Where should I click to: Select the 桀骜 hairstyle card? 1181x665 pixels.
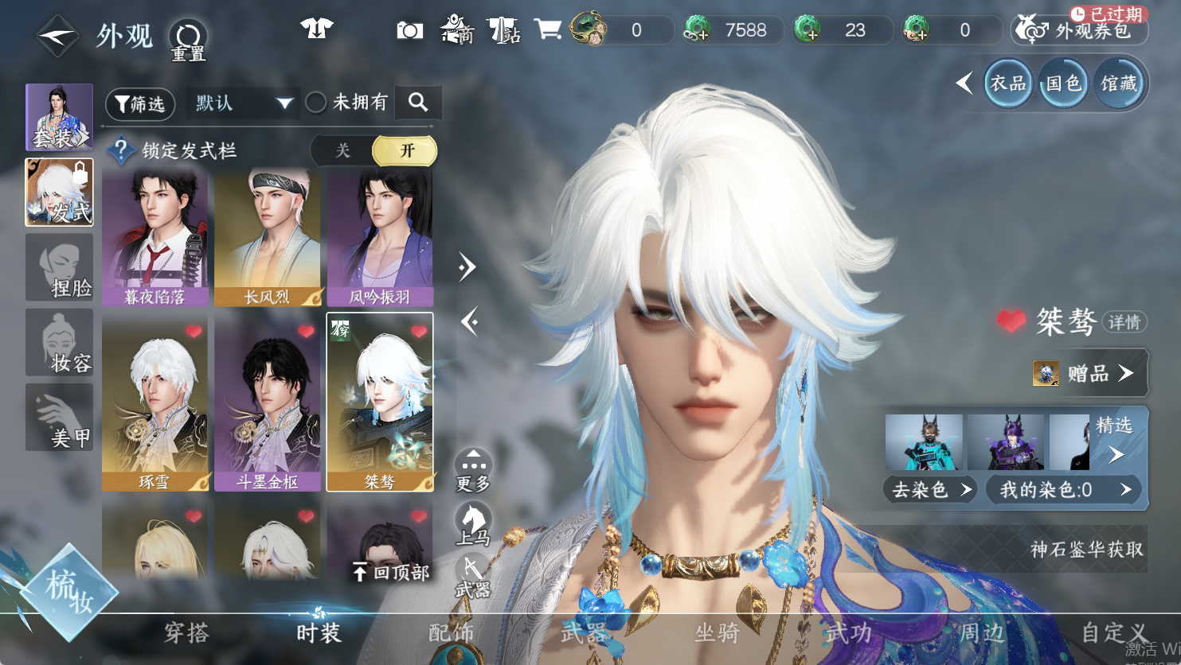(381, 402)
